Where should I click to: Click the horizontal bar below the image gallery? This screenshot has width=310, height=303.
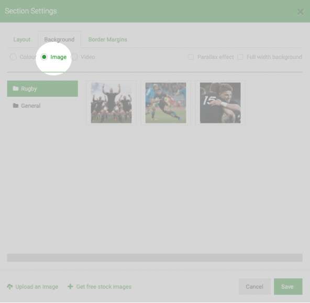point(155,258)
